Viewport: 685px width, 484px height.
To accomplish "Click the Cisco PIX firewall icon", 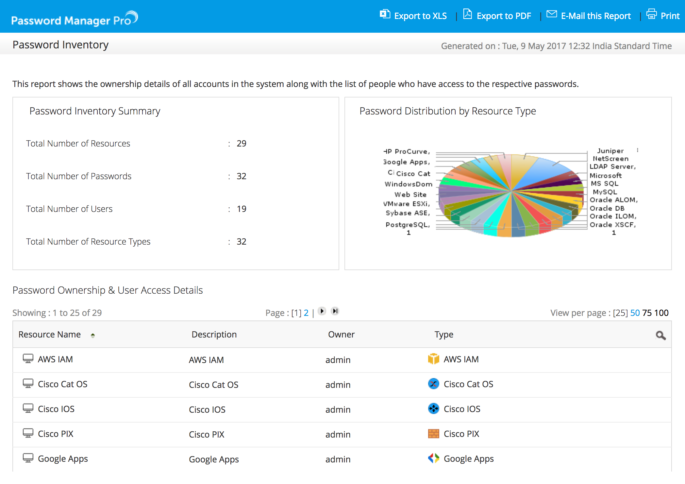I will (433, 434).
